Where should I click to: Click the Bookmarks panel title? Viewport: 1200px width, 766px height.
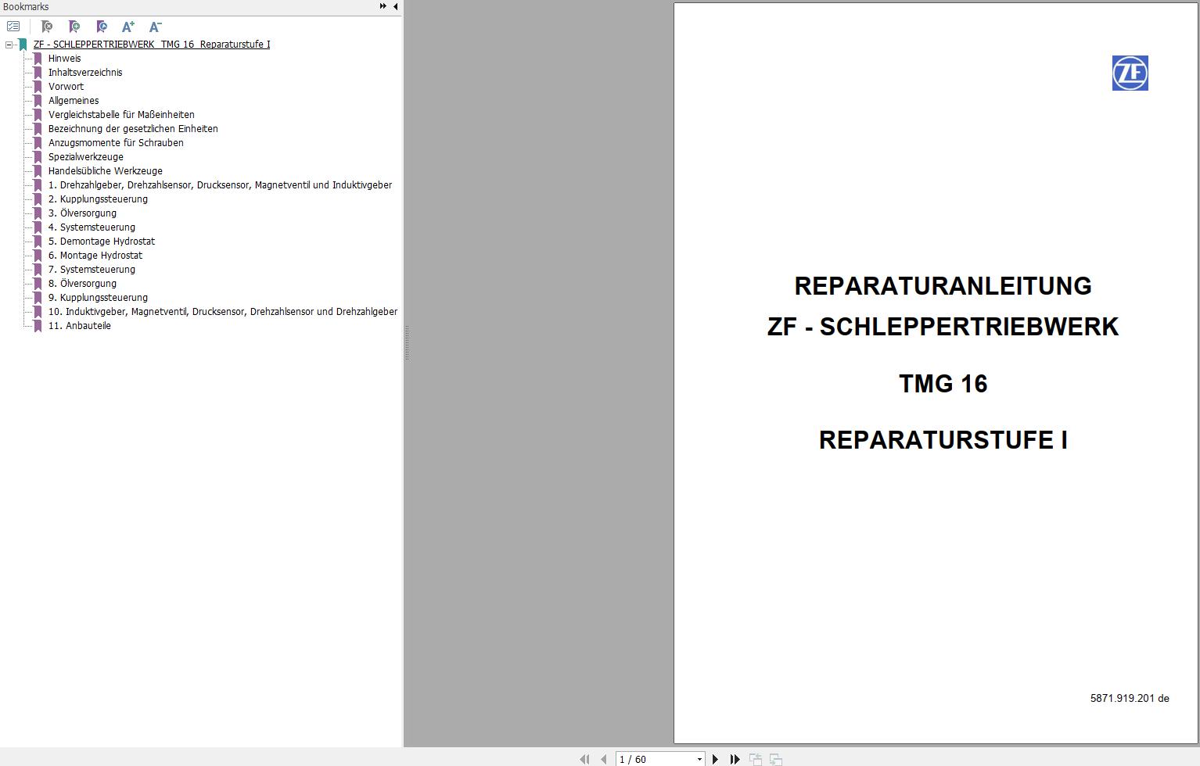(26, 6)
